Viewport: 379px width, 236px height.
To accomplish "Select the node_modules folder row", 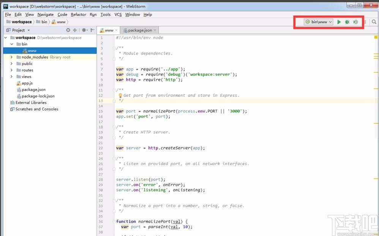I will tap(50, 57).
